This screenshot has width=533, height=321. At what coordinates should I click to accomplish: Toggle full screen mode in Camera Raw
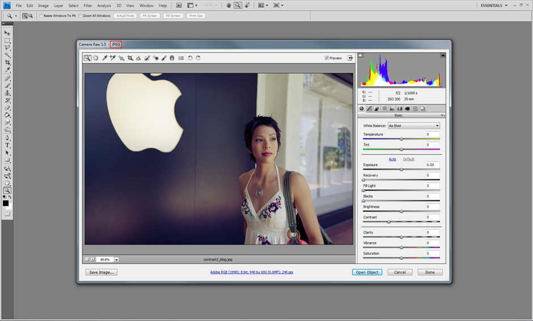350,58
